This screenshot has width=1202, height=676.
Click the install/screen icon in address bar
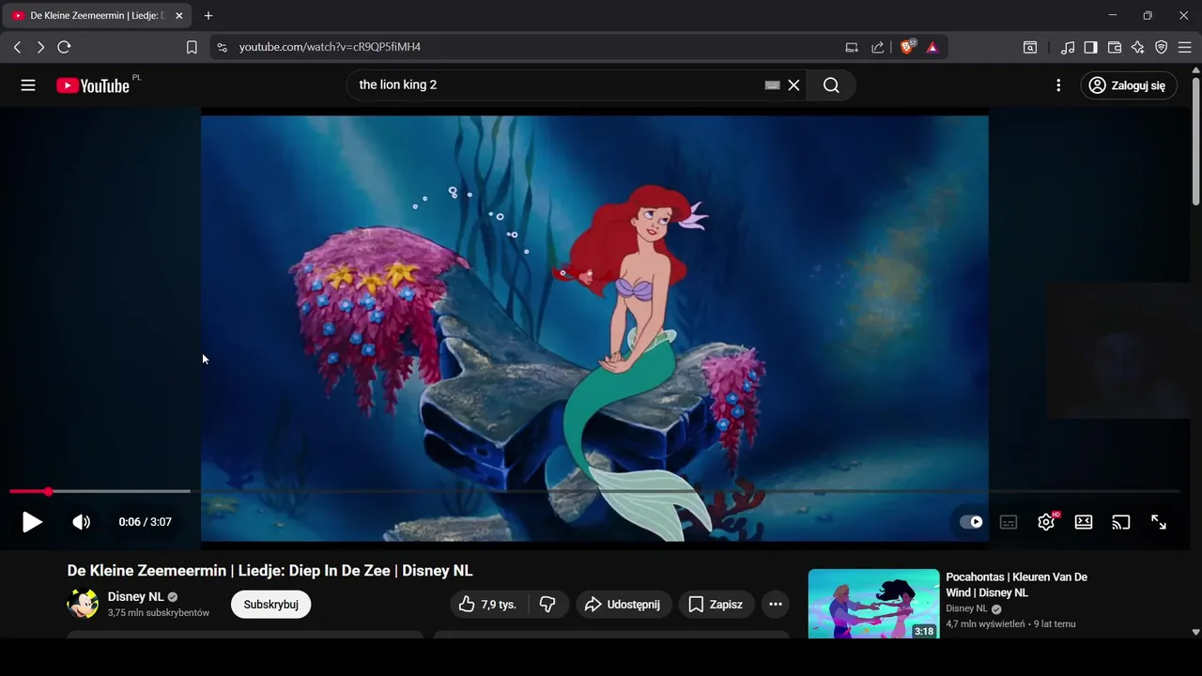click(x=852, y=47)
